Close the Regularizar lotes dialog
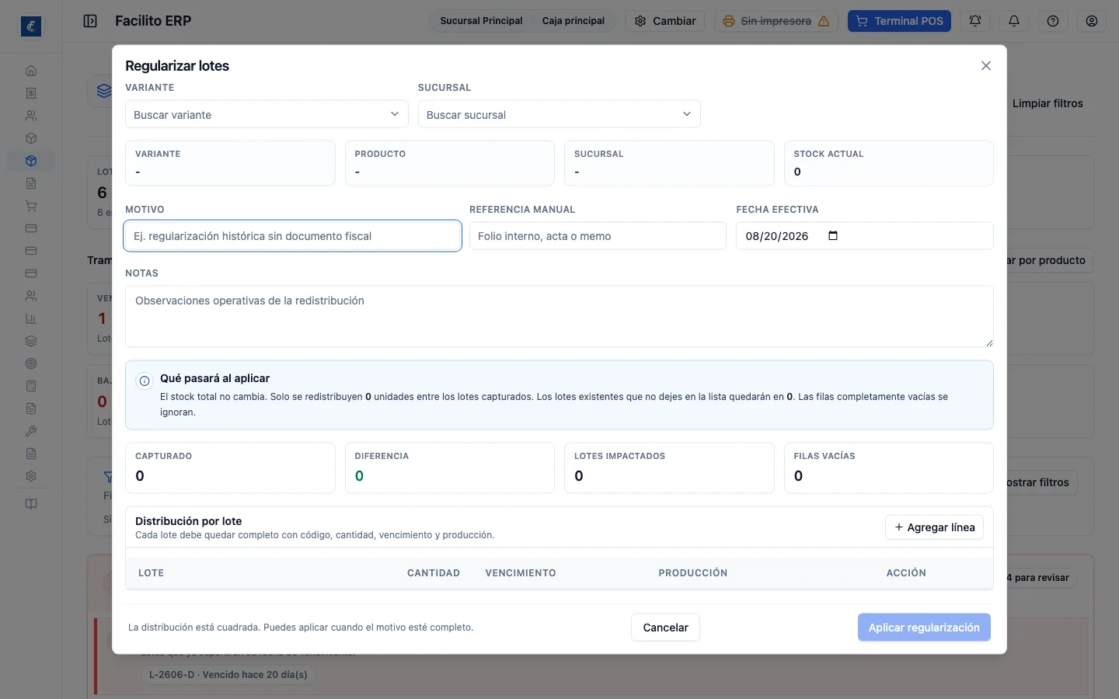The image size is (1119, 699). (x=986, y=66)
